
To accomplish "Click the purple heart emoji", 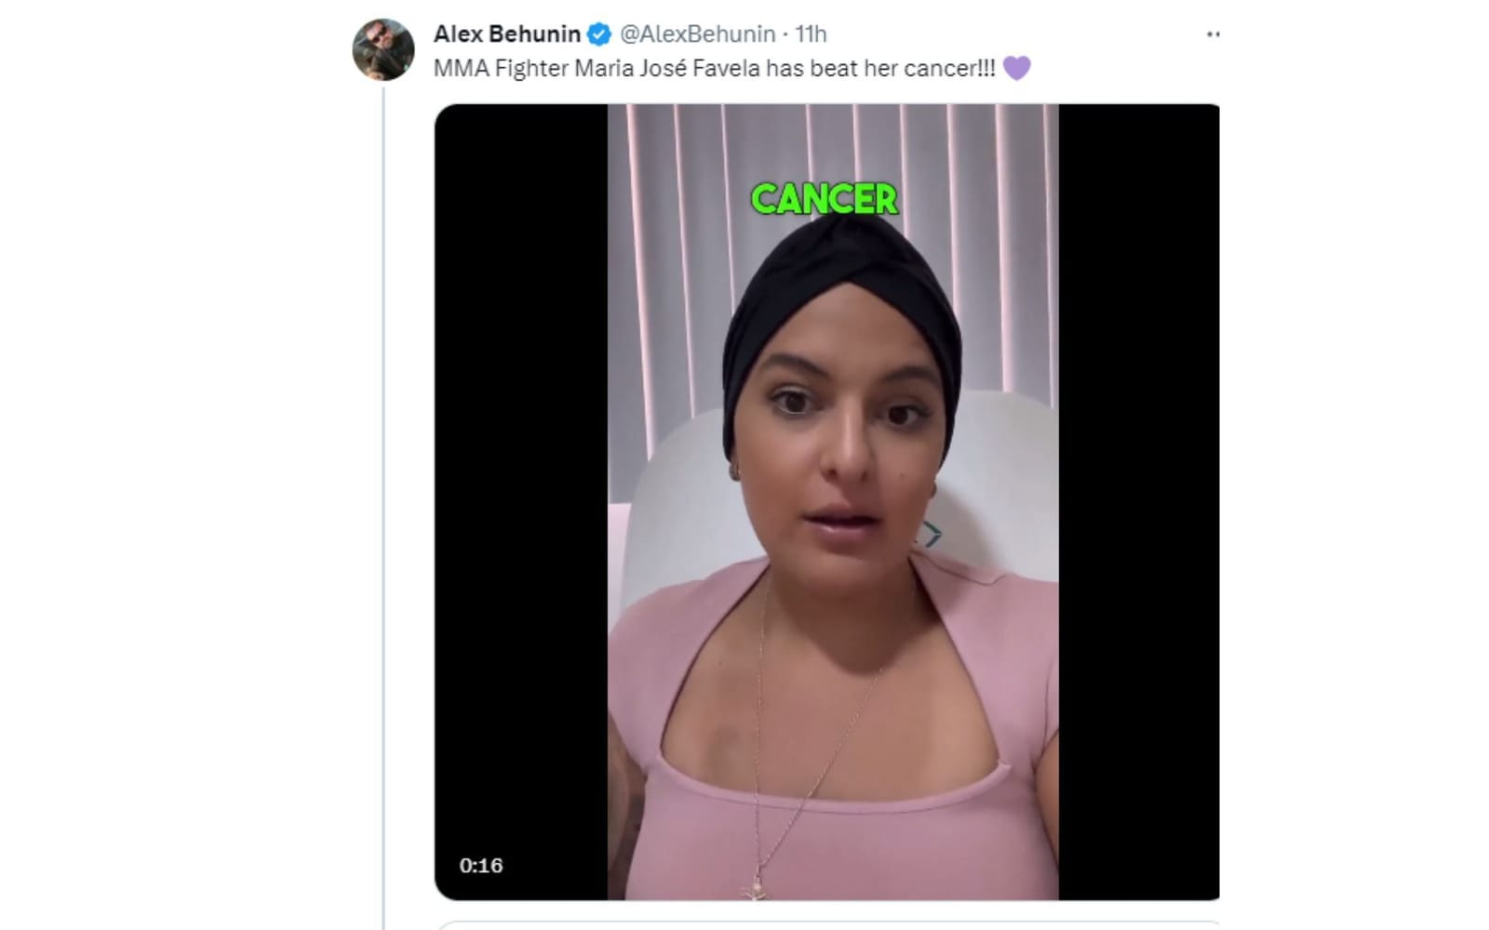I will click(1016, 68).
